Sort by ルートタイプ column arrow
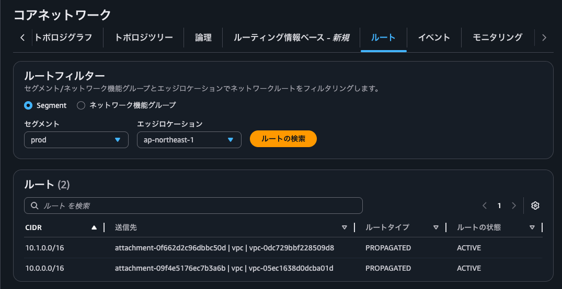Image resolution: width=562 pixels, height=289 pixels. click(x=435, y=227)
